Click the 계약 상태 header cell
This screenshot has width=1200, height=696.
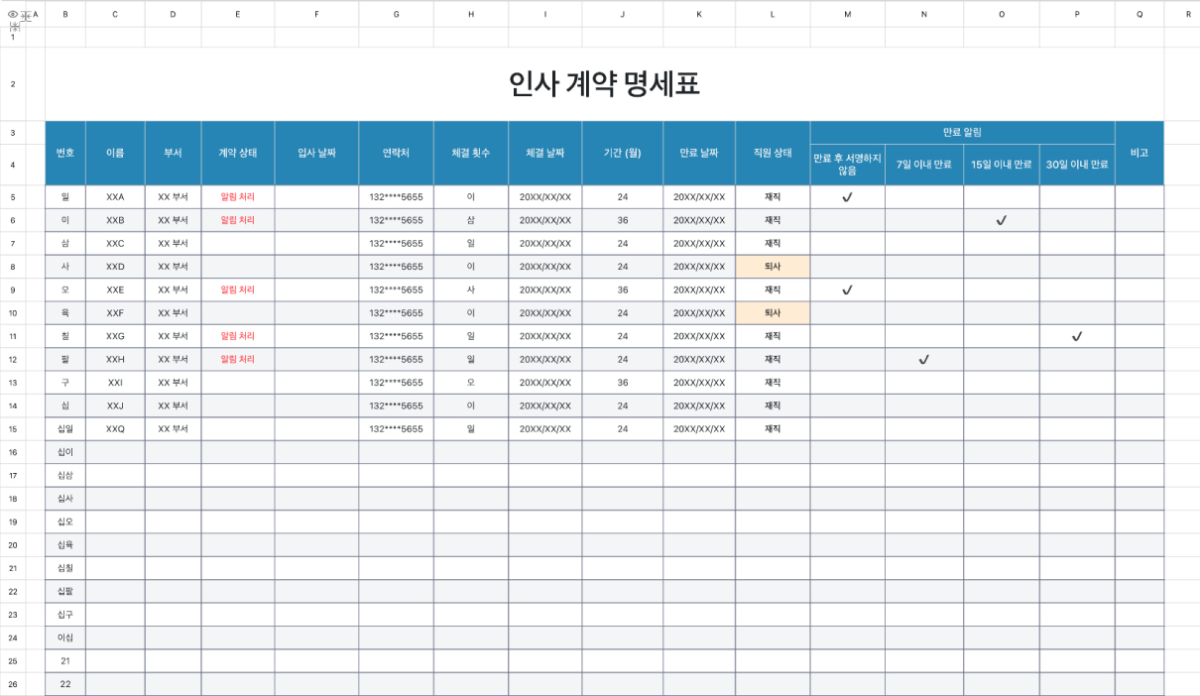click(x=238, y=154)
